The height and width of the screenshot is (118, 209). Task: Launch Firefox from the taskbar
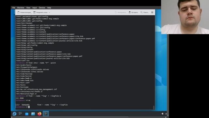click(40, 114)
